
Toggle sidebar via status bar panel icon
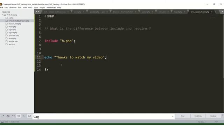[x=2, y=122]
